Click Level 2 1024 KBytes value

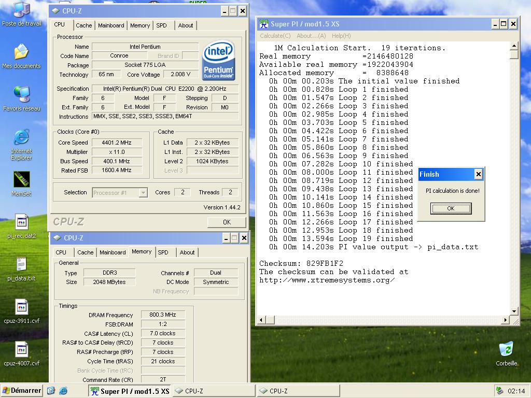[212, 162]
